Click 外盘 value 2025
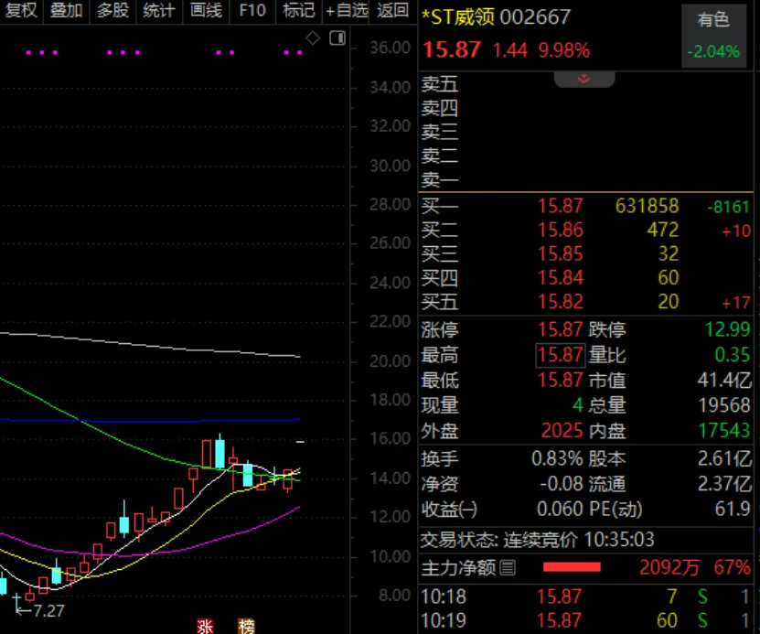The width and height of the screenshot is (760, 634). (x=562, y=430)
